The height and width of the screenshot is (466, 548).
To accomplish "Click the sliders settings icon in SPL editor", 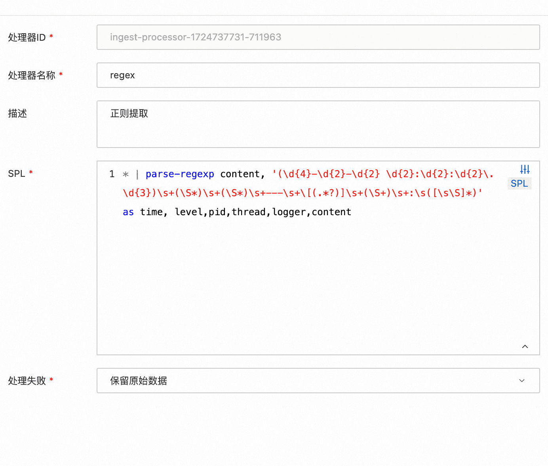I will pos(525,169).
